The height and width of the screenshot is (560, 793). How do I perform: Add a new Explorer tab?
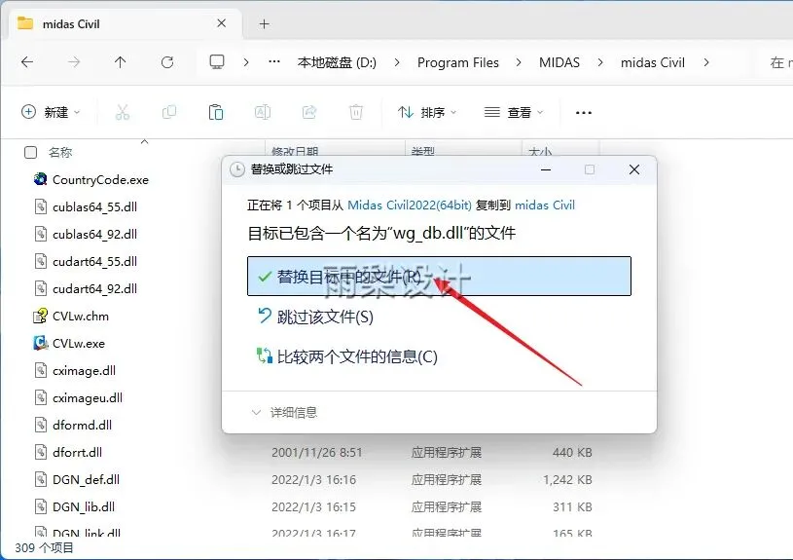[x=264, y=23]
